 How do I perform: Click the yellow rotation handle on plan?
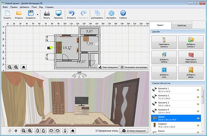click(x=51, y=48)
